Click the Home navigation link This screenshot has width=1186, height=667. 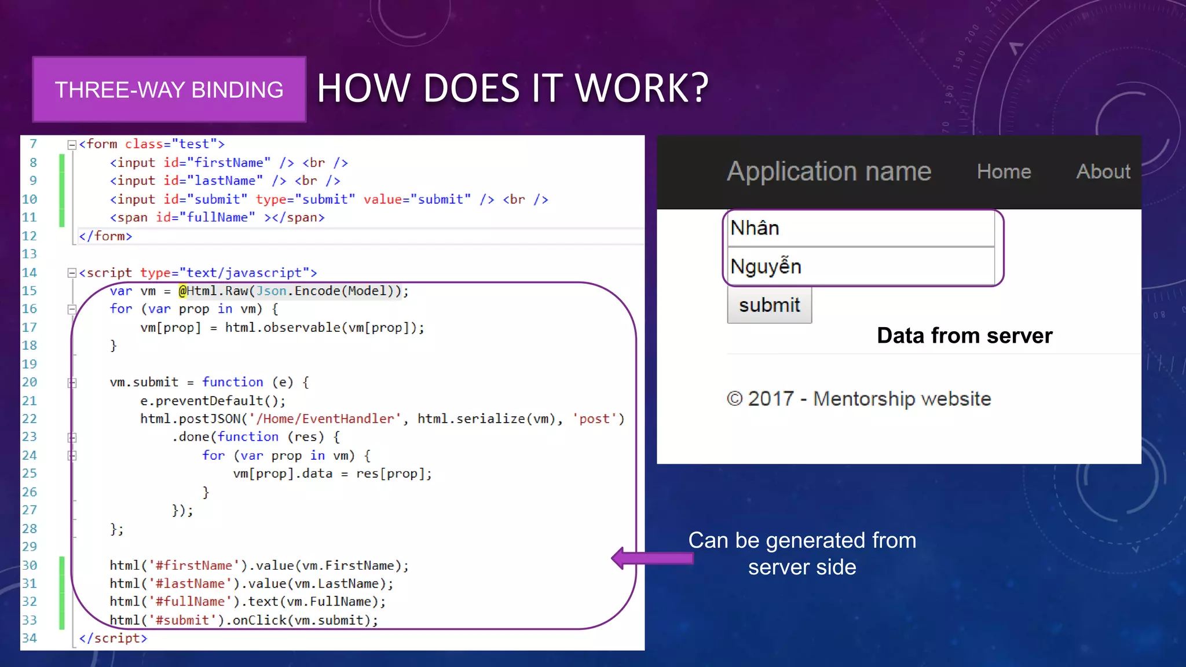pyautogui.click(x=1004, y=171)
